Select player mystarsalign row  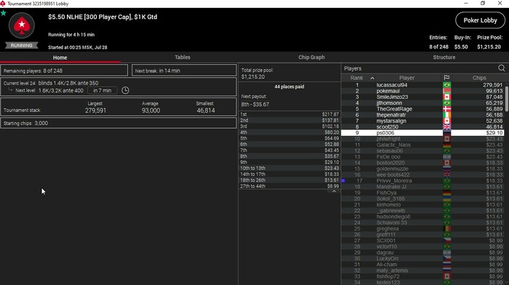click(423, 121)
